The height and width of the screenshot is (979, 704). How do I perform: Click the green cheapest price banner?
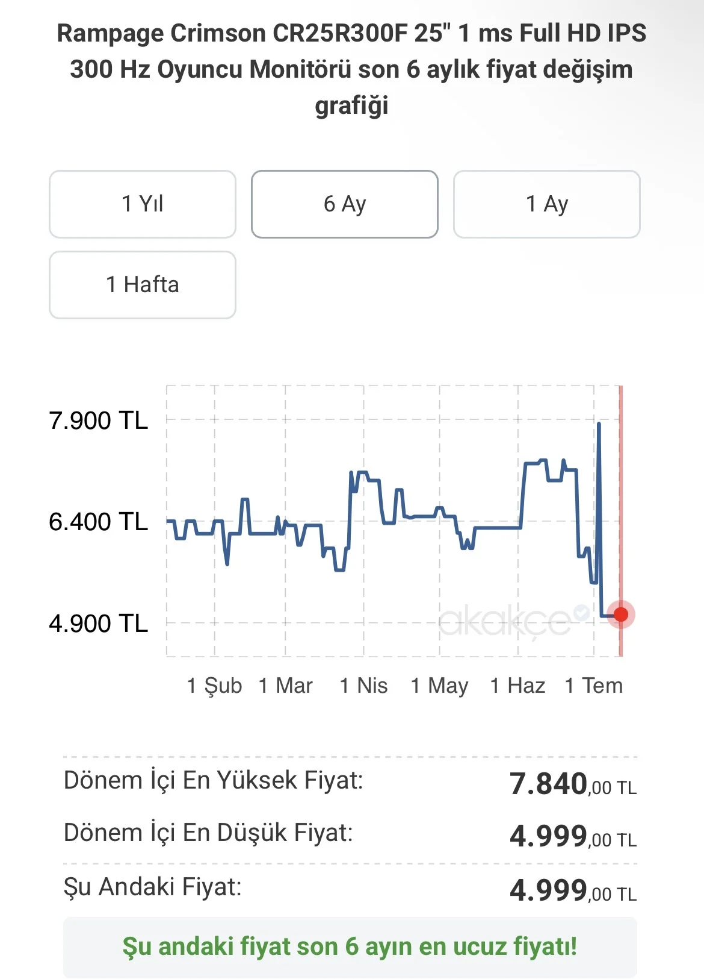tap(350, 947)
